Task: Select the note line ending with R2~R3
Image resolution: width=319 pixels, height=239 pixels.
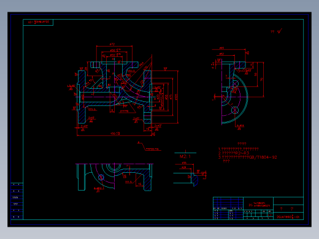Action: click(x=234, y=153)
